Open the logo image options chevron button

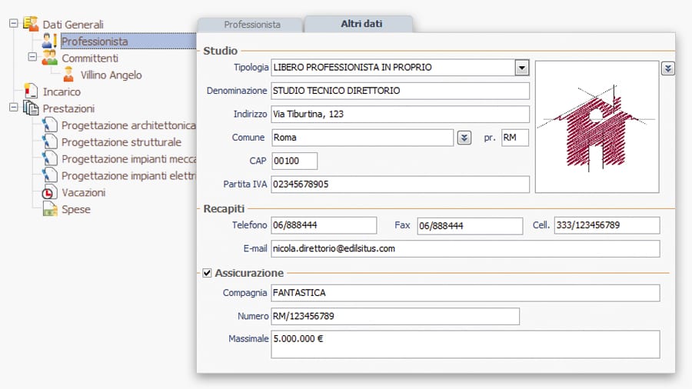pyautogui.click(x=668, y=68)
